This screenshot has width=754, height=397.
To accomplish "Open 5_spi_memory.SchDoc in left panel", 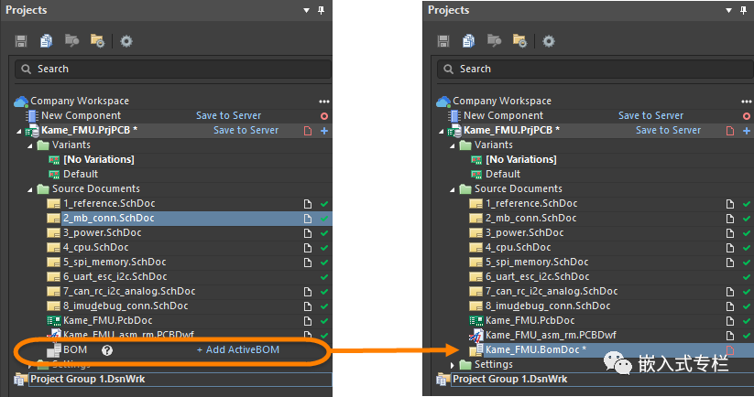I will [115, 263].
